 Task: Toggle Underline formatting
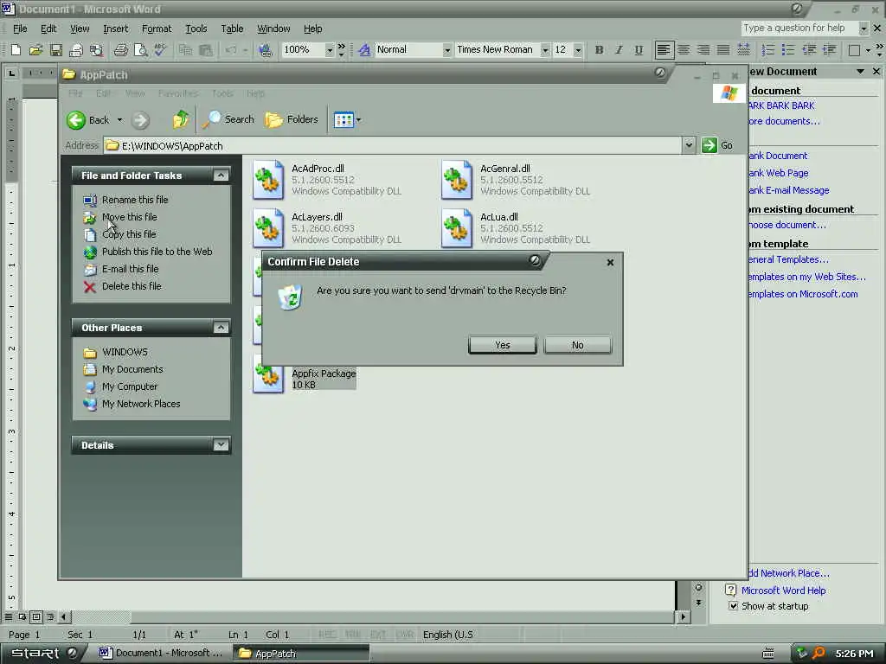639,50
